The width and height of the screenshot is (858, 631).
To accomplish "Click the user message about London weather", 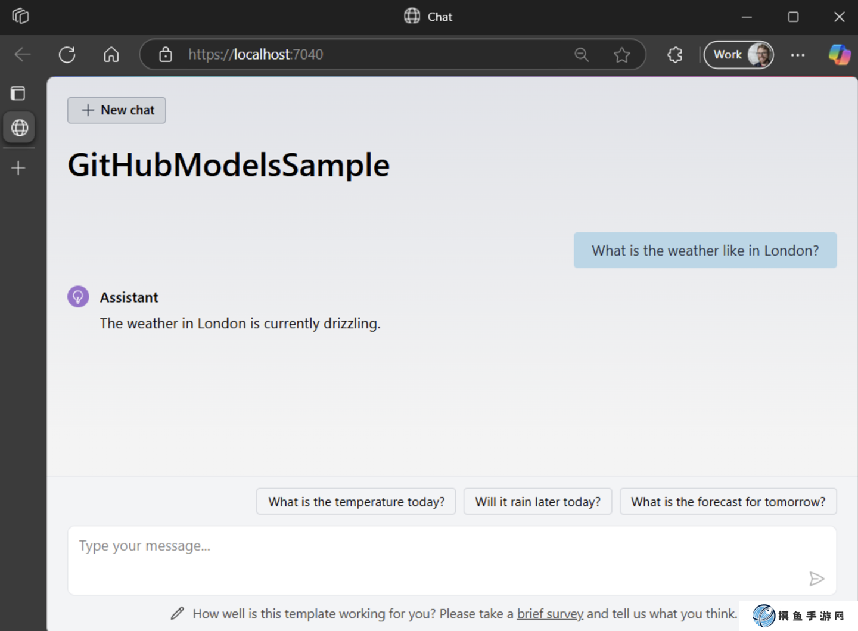I will pos(705,250).
